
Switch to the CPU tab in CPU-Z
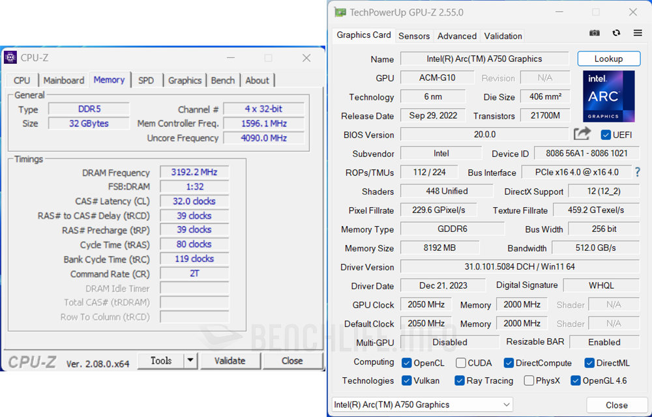(22, 80)
